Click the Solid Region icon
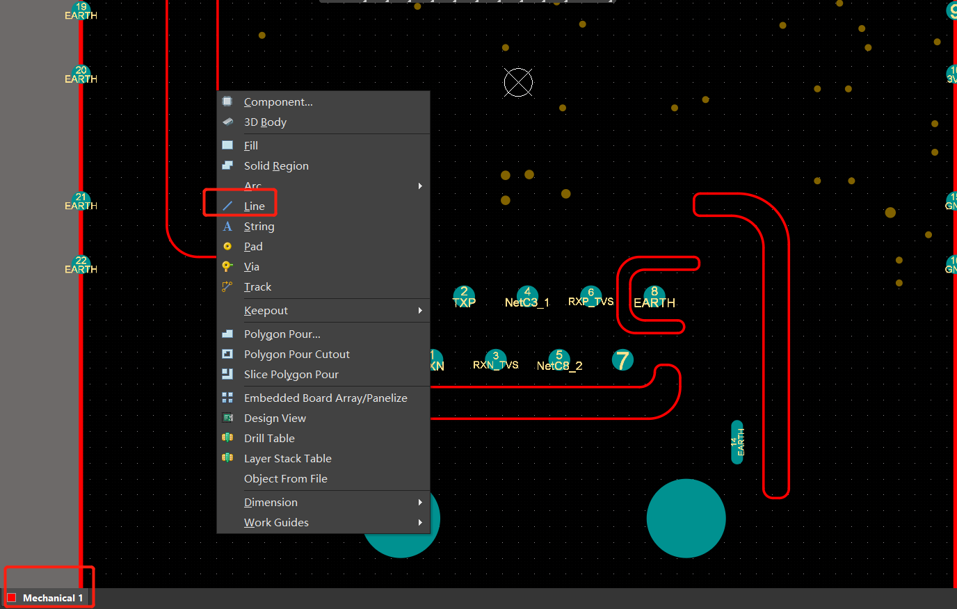Image resolution: width=957 pixels, height=609 pixels. tap(227, 165)
